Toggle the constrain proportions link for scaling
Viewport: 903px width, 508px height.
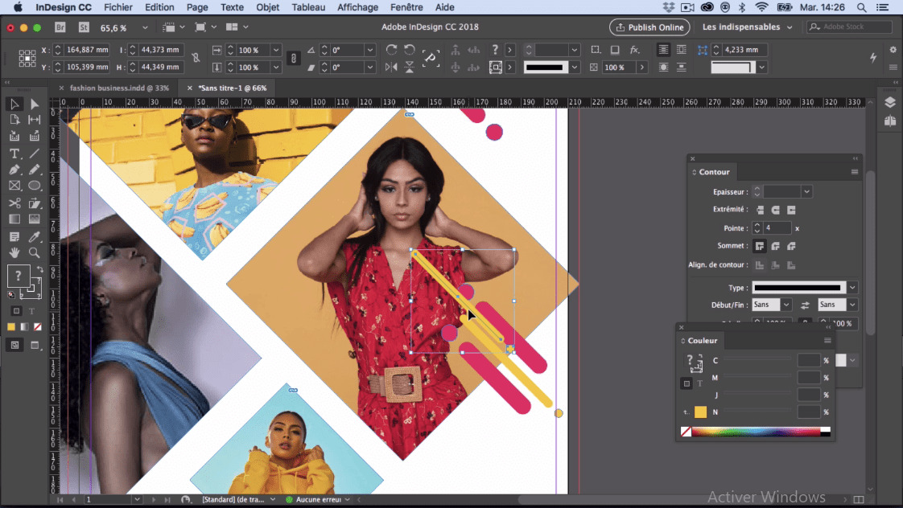(294, 58)
